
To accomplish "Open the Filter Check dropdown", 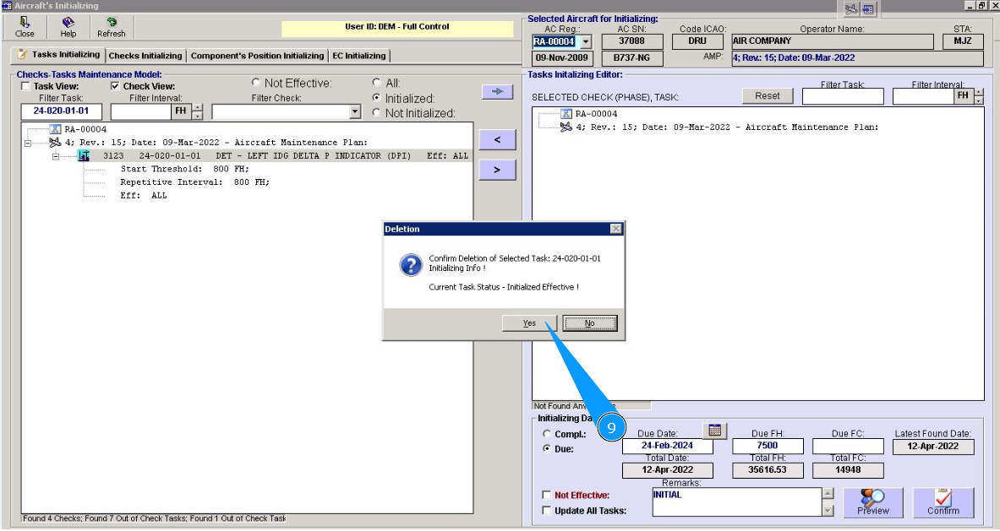I will 355,112.
